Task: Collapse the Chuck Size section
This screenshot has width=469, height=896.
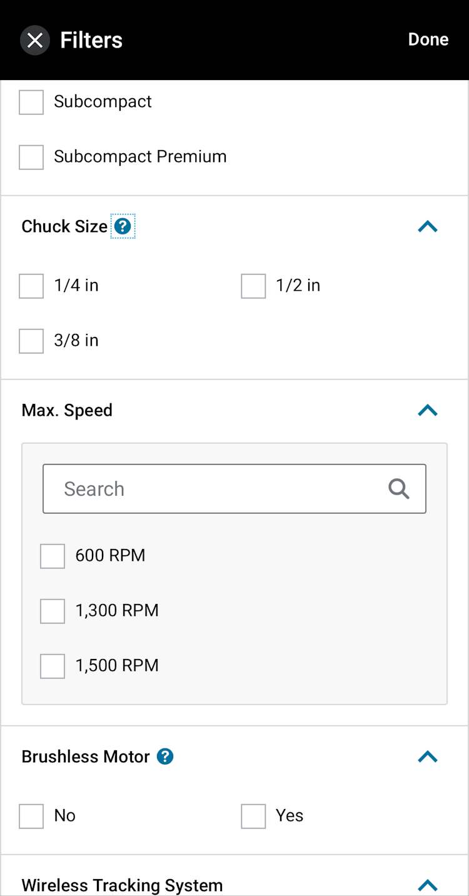Action: point(428,227)
